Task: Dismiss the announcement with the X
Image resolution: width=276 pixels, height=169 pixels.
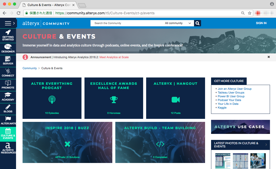Action: (269, 57)
